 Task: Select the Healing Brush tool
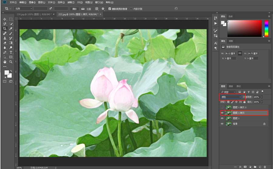(5, 33)
